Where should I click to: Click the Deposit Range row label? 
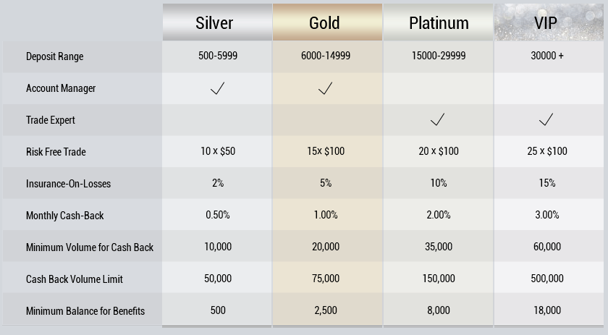pos(55,56)
